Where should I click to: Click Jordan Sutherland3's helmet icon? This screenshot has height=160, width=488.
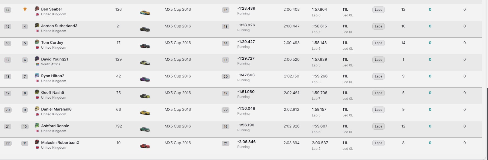(x=37, y=26)
